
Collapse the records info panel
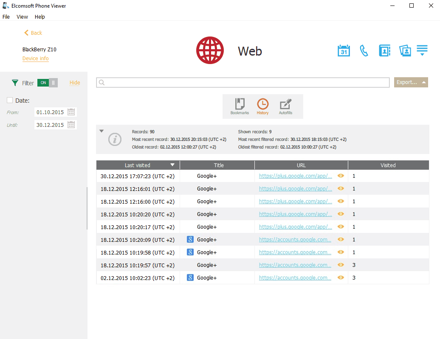coord(102,131)
